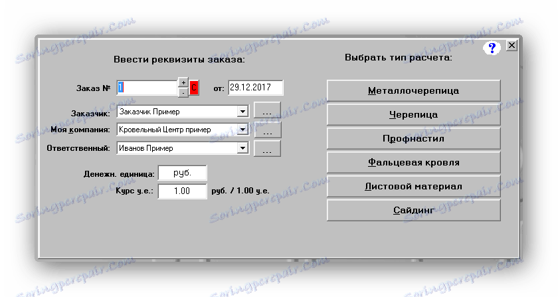The width and height of the screenshot is (558, 297).
Task: Click the Ввести реквизиты заказа heading
Action: pyautogui.click(x=179, y=60)
